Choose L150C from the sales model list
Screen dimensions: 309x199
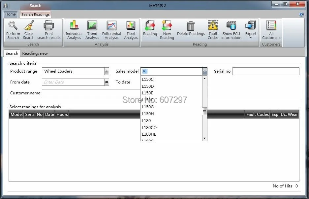coord(171,80)
